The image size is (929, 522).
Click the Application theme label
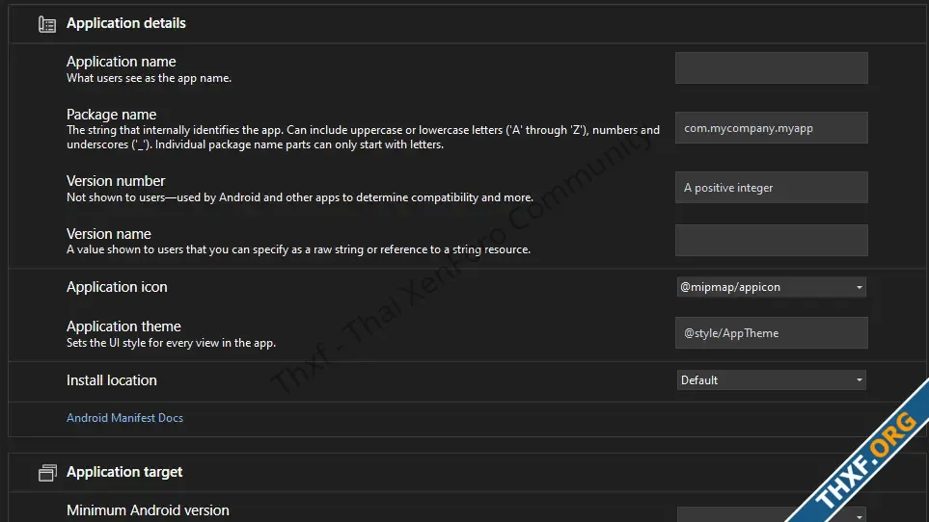123,326
